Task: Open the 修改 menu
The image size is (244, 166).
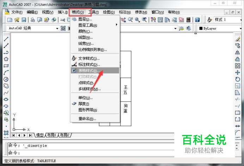Action: tap(141, 12)
